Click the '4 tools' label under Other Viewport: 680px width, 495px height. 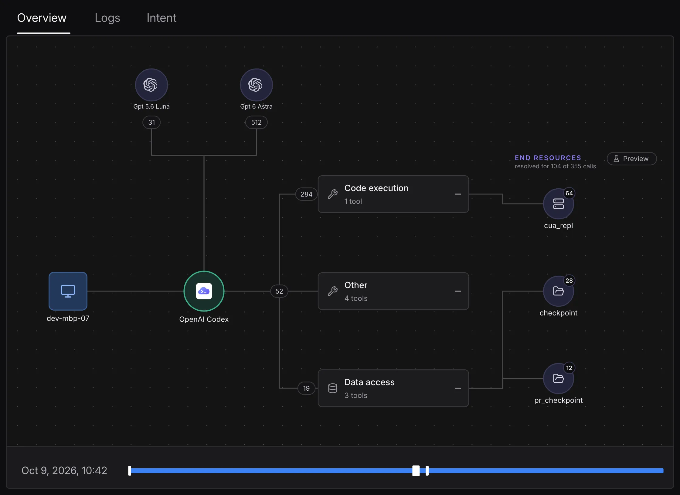356,298
